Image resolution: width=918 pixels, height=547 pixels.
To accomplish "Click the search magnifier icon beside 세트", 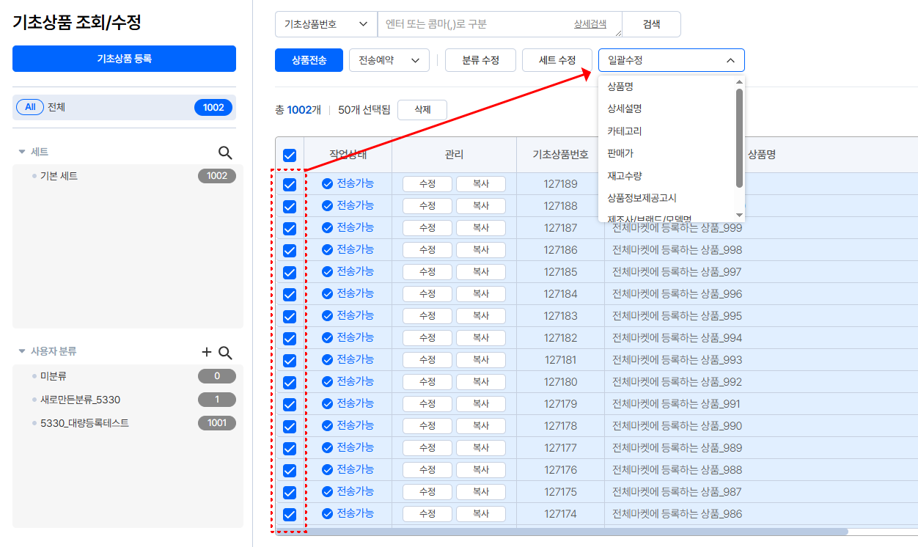I will (225, 153).
